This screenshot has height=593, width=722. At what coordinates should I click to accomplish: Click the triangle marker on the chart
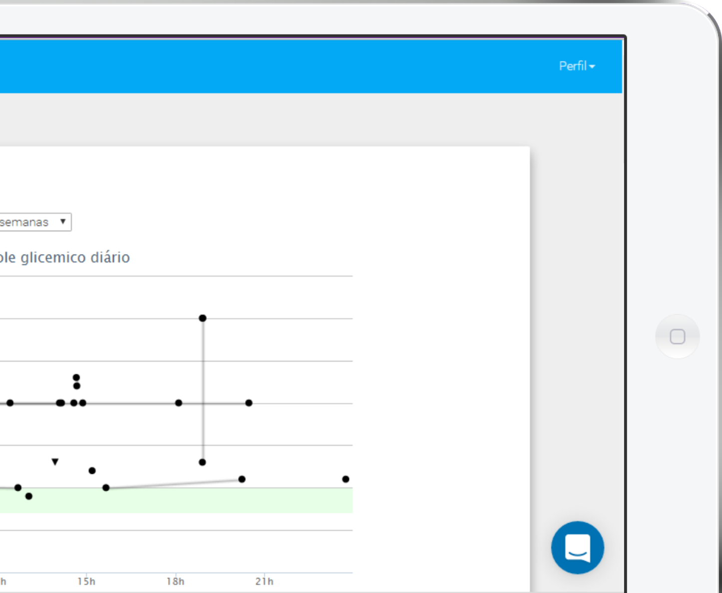[x=55, y=462]
